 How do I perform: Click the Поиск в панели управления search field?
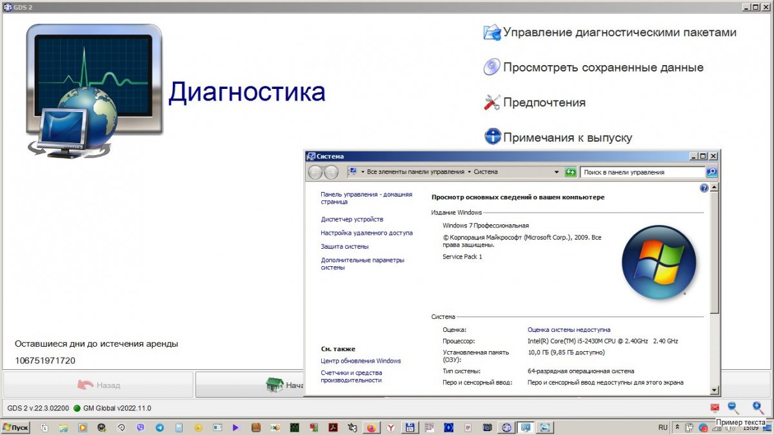pos(643,172)
